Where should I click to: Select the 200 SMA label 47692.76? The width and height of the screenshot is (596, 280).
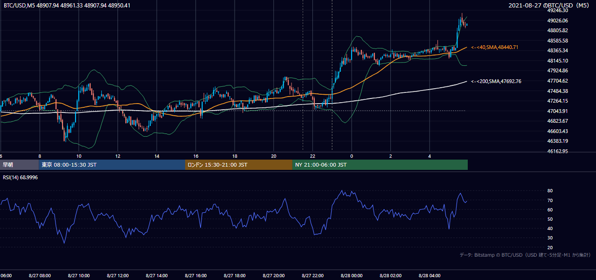click(496, 82)
